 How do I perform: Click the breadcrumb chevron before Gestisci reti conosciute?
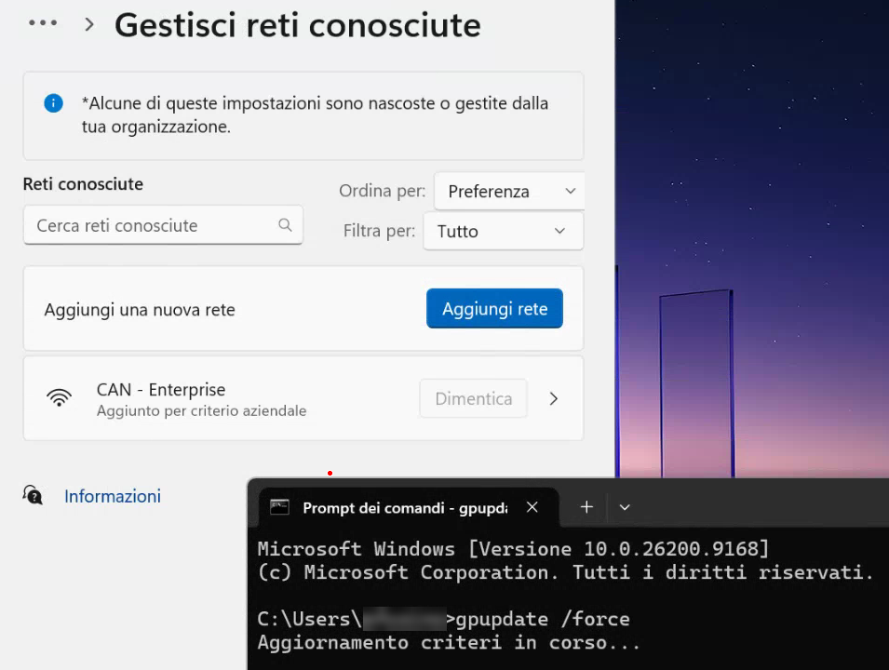89,24
